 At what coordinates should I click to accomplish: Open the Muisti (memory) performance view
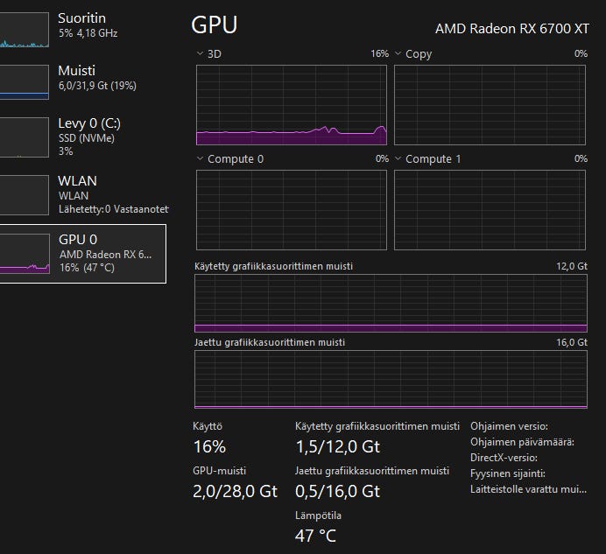pos(96,78)
